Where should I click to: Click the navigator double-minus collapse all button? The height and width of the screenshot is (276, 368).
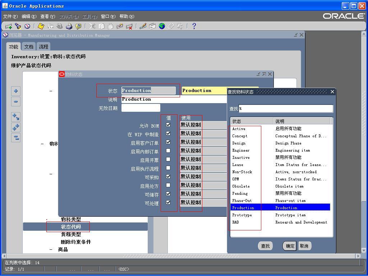click(x=16, y=138)
